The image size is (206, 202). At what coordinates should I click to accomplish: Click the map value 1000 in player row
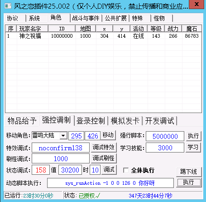[x=86, y=36]
